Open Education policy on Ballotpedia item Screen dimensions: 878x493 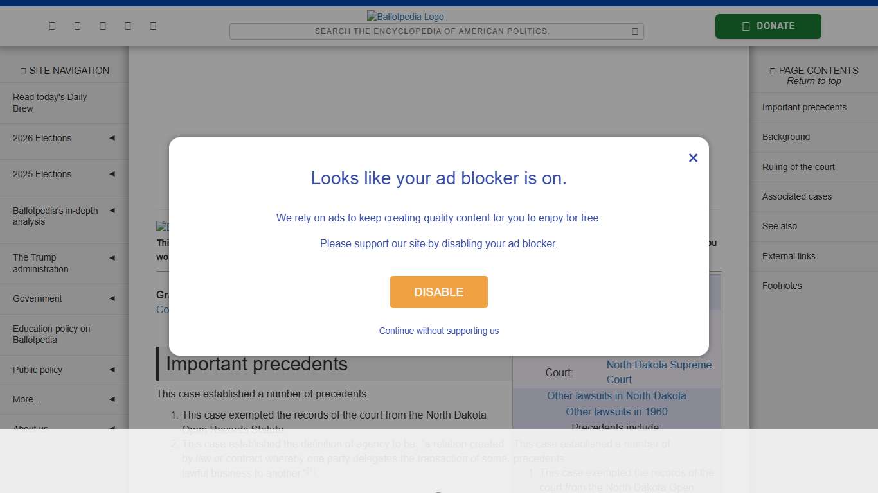(51, 334)
